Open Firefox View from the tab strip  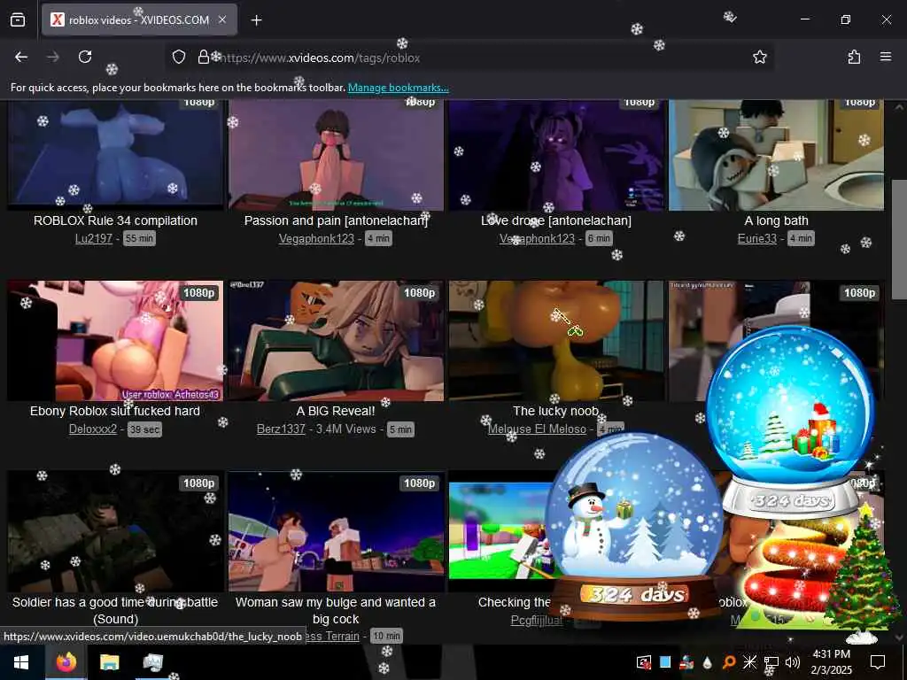pyautogui.click(x=18, y=20)
